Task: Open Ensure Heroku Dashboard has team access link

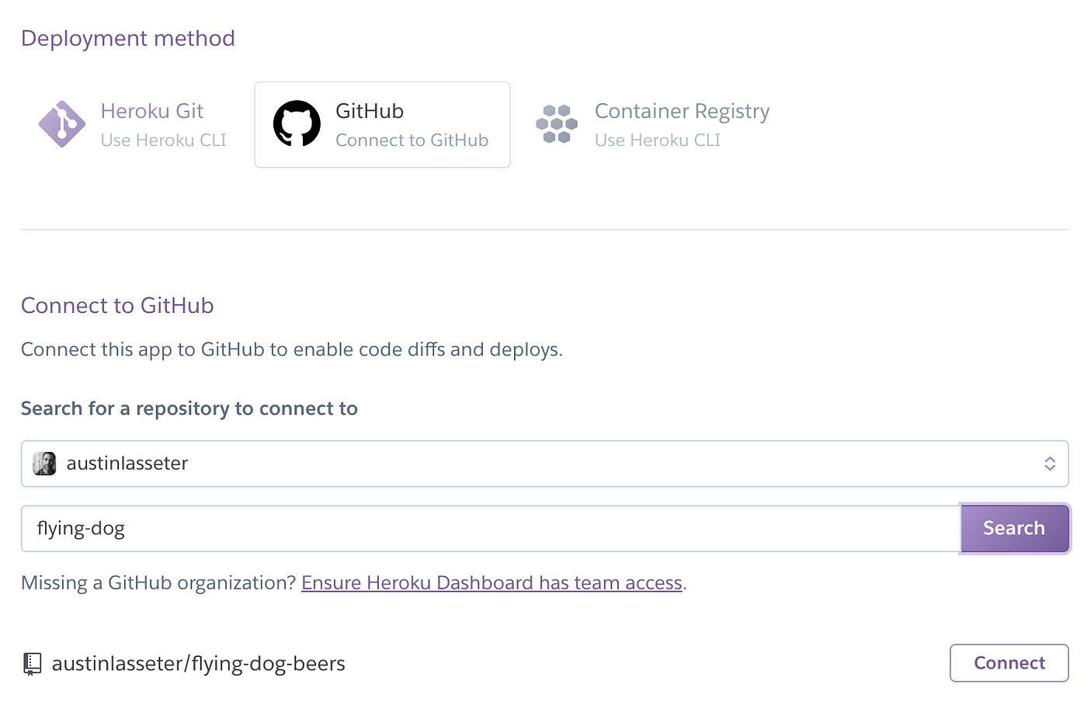Action: (x=492, y=583)
